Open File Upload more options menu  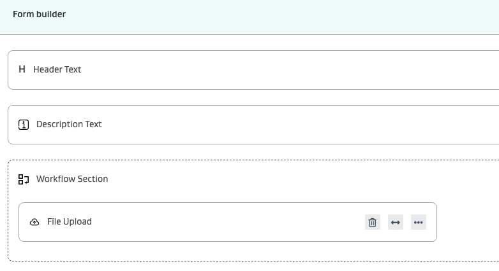click(x=419, y=222)
